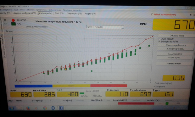Open the Windows Start orb
The height and width of the screenshot is (117, 195).
click(x=12, y=108)
